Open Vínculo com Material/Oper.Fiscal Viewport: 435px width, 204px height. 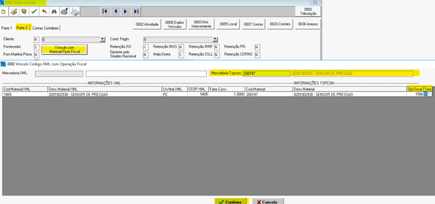tap(64, 49)
